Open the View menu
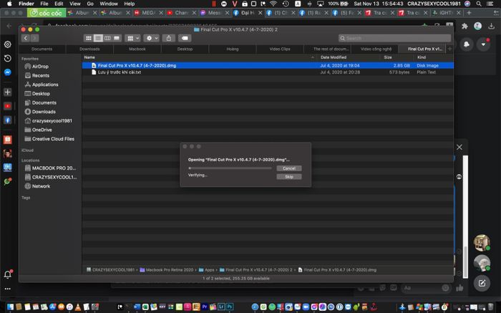The image size is (501, 313). click(x=75, y=4)
